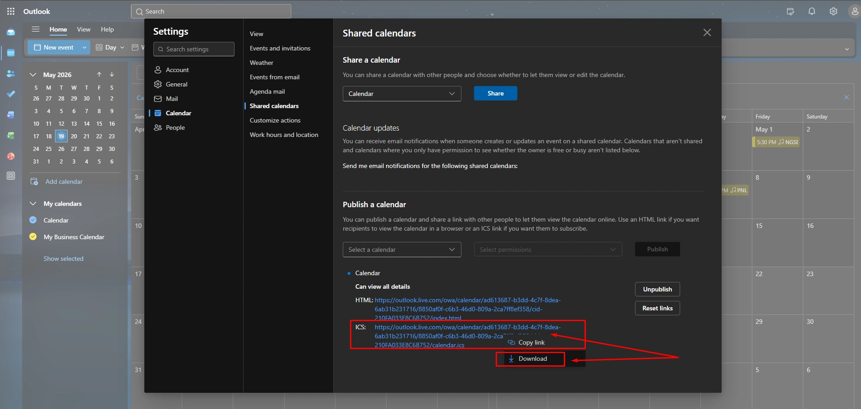
Task: Open the HTML calendar link
Action: pos(468,309)
